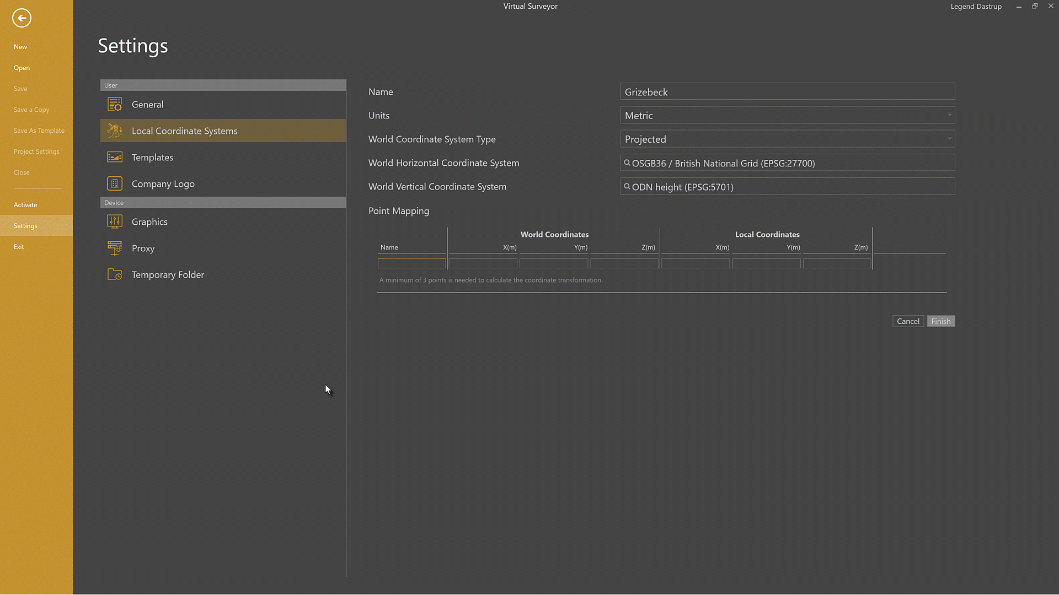This screenshot has height=595, width=1059.
Task: Click the Proxy settings icon
Action: point(114,248)
